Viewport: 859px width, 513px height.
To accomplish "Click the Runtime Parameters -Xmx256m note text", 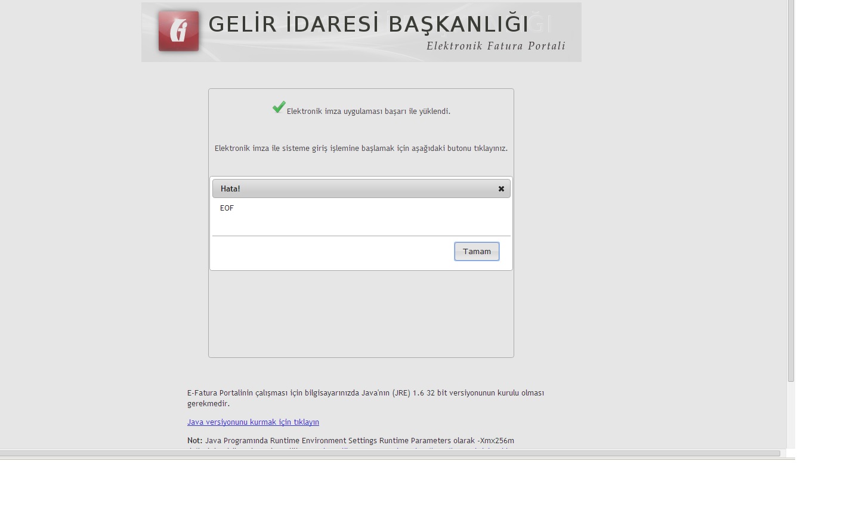I will click(x=359, y=440).
